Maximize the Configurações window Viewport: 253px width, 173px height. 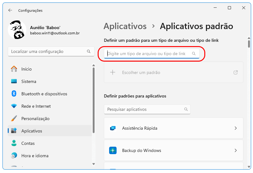point(229,8)
